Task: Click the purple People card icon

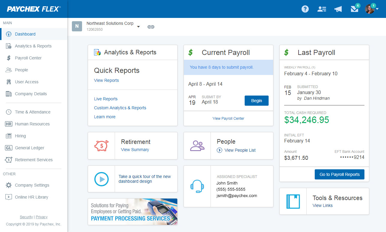Action: pyautogui.click(x=197, y=146)
